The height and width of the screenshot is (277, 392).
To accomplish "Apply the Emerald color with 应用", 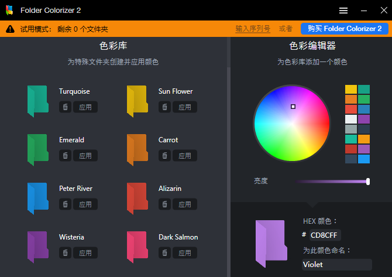I will [85, 156].
